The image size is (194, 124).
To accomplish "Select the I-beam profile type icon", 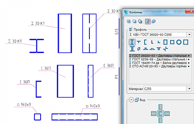I will point(132,42).
